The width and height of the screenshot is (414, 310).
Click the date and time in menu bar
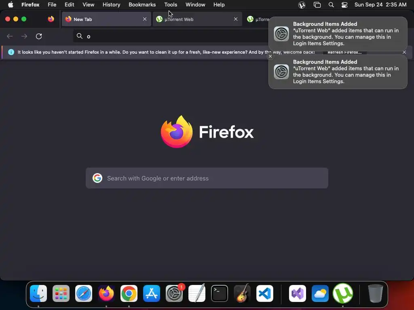[x=380, y=5]
